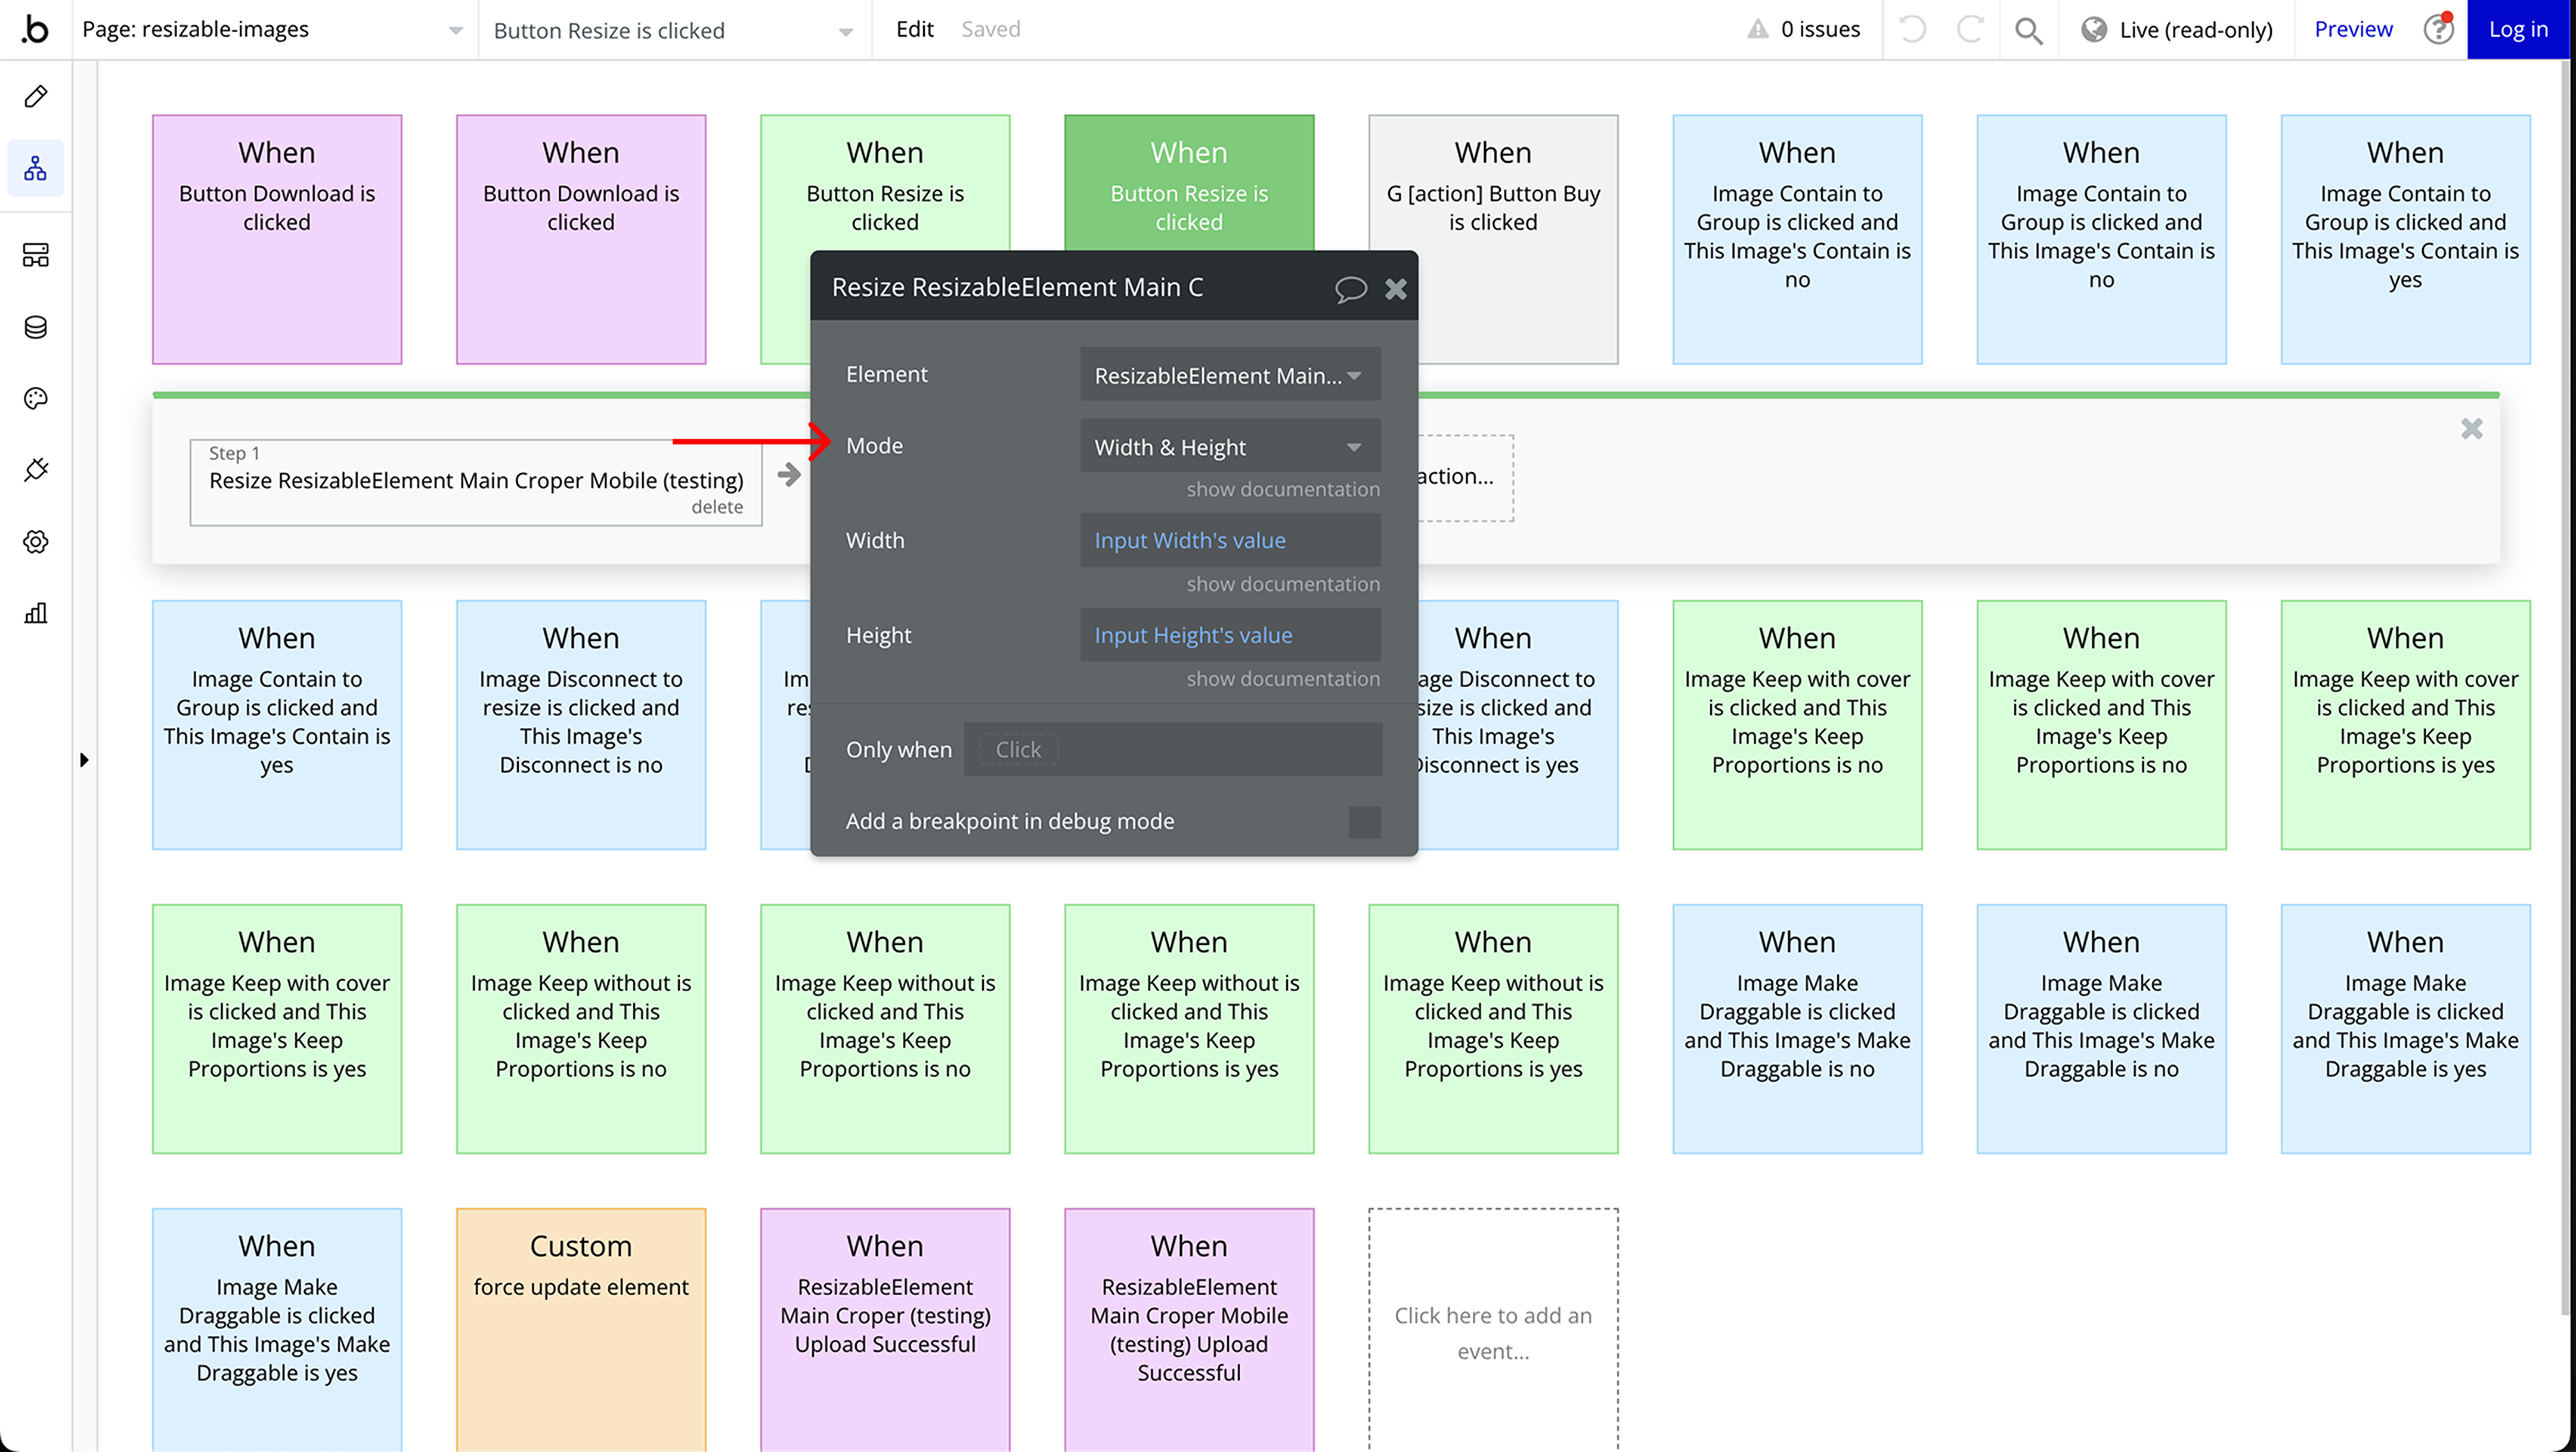Open the Logs chart icon

click(36, 613)
